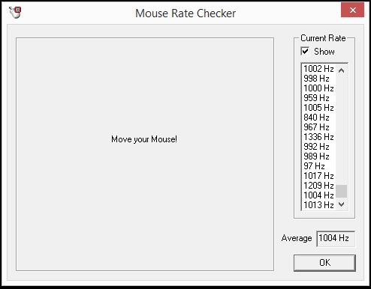
Task: Select the 1004 Hz entry in the rate list
Action: [x=318, y=195]
